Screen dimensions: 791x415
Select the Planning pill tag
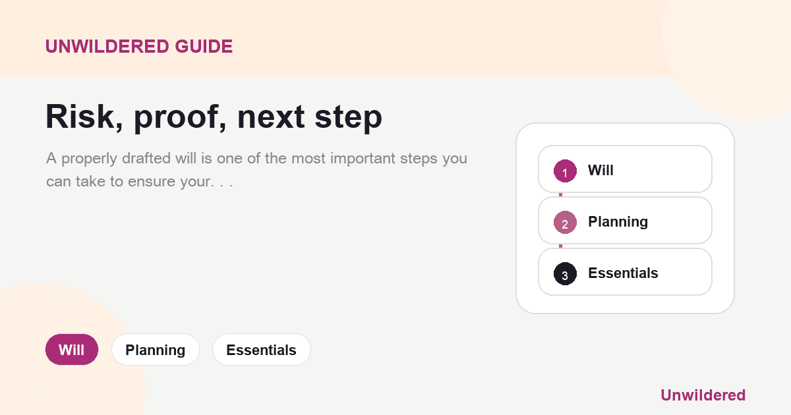coord(156,350)
